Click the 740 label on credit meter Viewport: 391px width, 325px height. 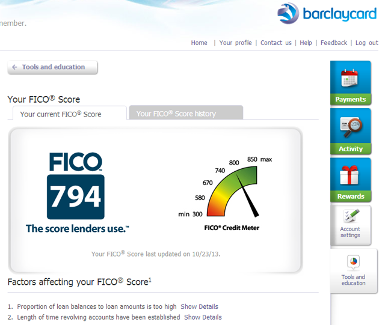click(220, 171)
